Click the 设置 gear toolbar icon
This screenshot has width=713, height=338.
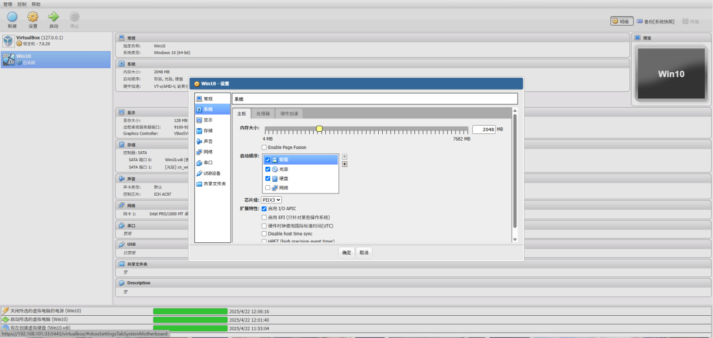[33, 17]
